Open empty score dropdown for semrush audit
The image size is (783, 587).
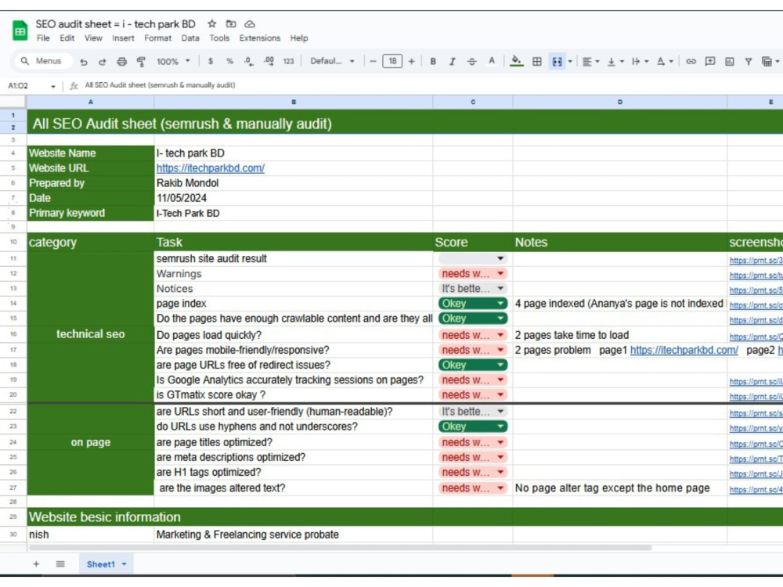pos(472,258)
